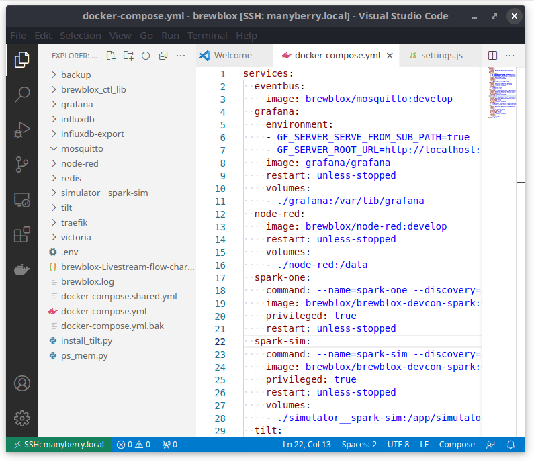Show errors and warnings count panel
Screen dimensions: 534x462
coord(134,445)
